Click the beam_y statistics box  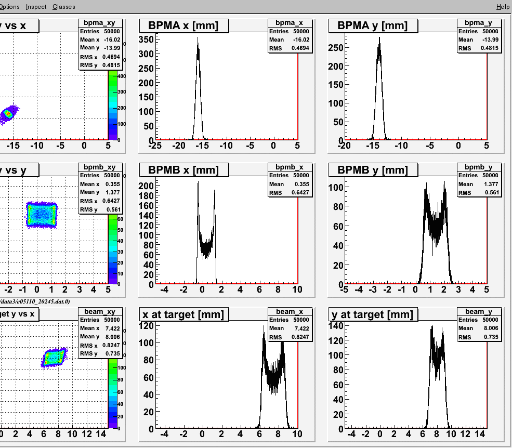[479, 324]
